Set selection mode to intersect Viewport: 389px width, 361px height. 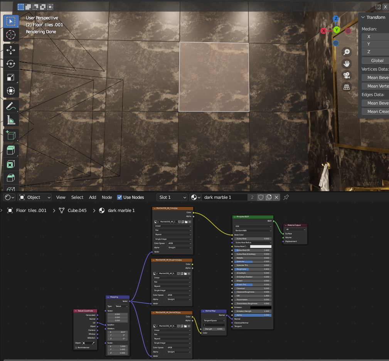click(50, 7)
